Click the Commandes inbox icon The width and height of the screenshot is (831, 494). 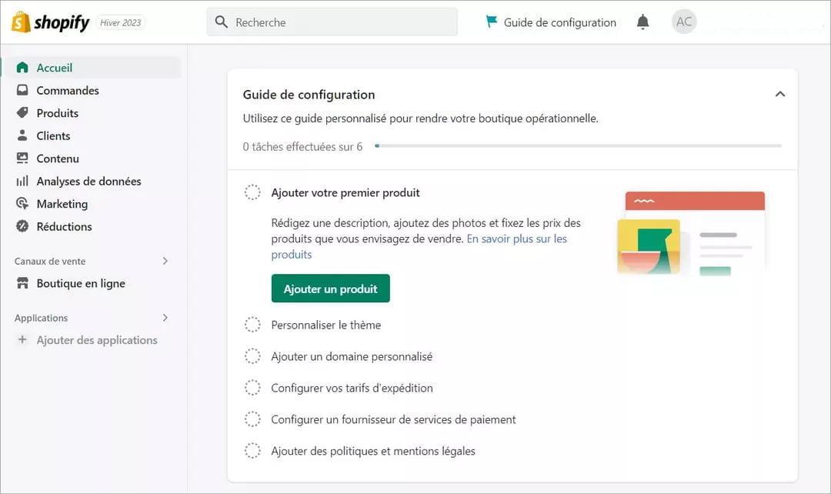(22, 90)
